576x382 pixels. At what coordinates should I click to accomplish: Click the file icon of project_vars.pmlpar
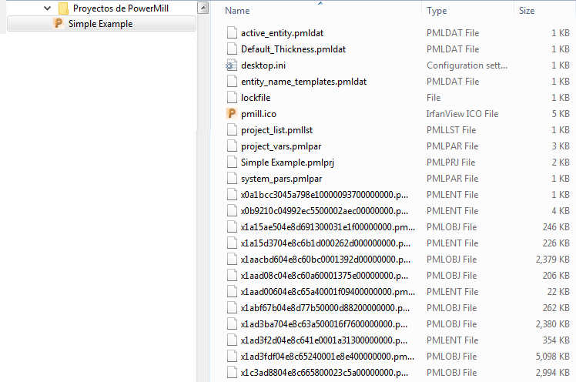(232, 146)
